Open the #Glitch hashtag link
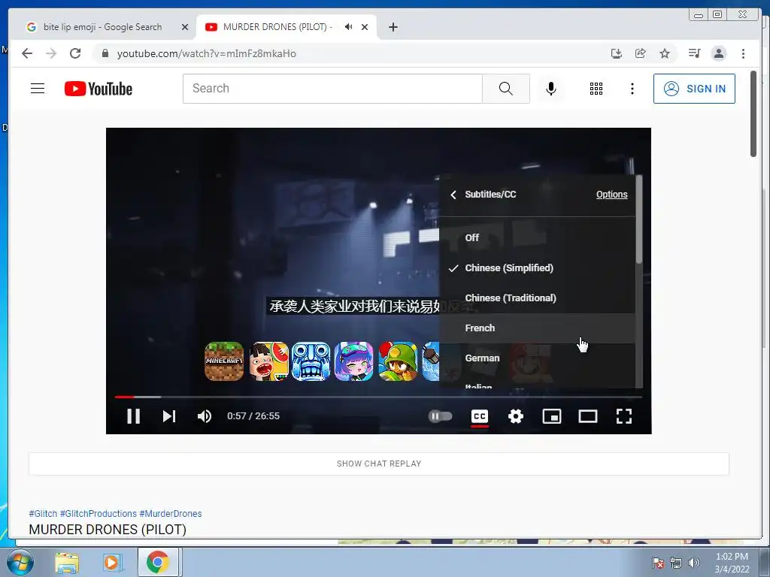Image resolution: width=770 pixels, height=577 pixels. 43,514
